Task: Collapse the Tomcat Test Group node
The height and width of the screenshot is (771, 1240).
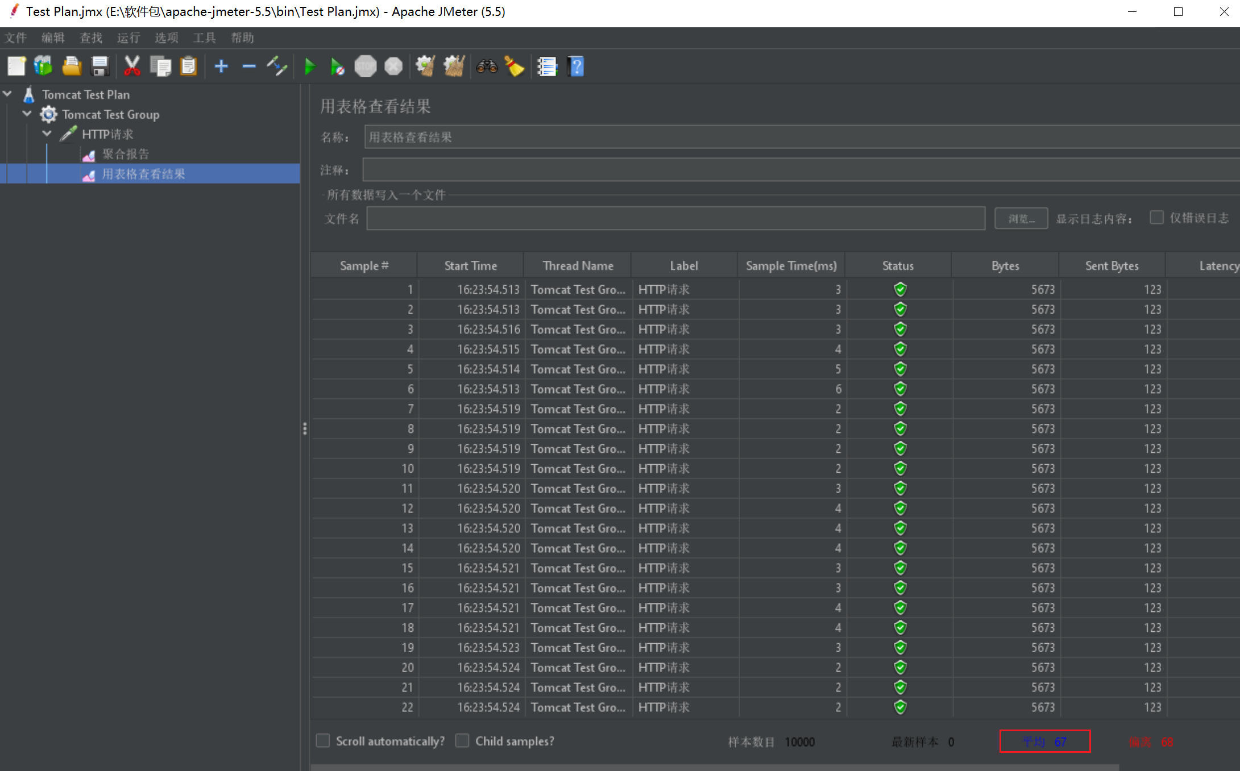Action: tap(27, 114)
